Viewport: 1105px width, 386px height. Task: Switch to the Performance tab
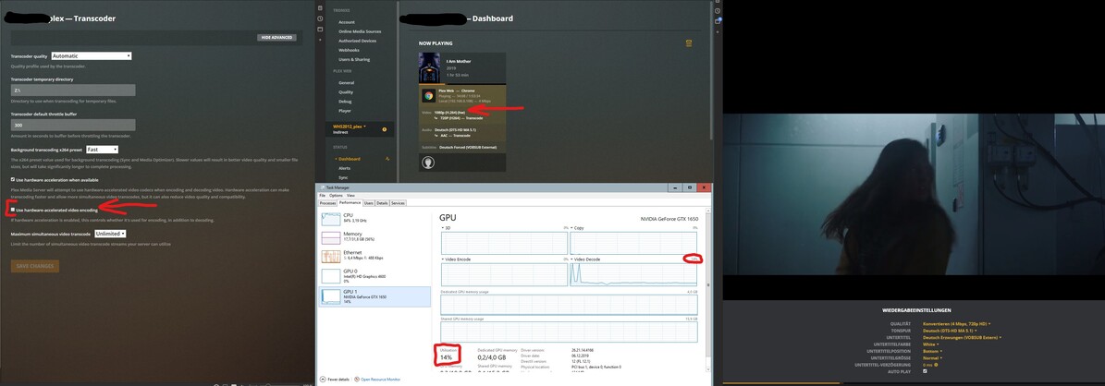pyautogui.click(x=350, y=203)
